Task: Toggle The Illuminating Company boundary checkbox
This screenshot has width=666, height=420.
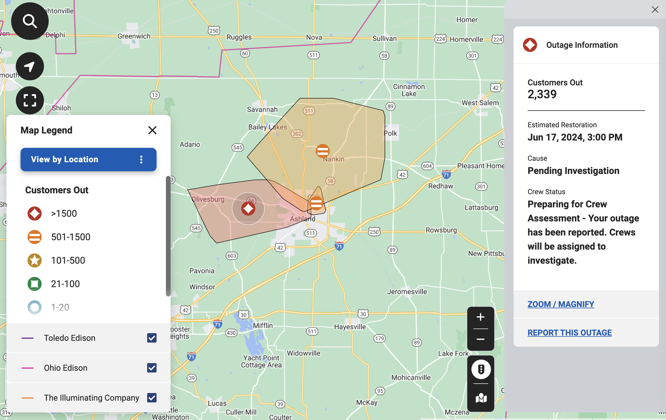Action: click(x=152, y=398)
